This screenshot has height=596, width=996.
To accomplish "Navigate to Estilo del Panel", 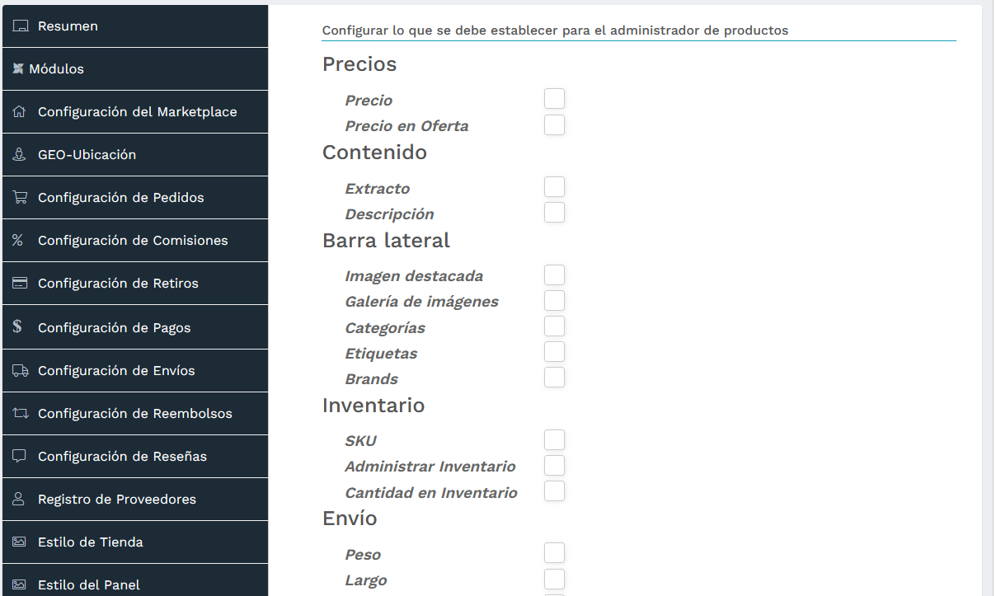I will tap(134, 584).
